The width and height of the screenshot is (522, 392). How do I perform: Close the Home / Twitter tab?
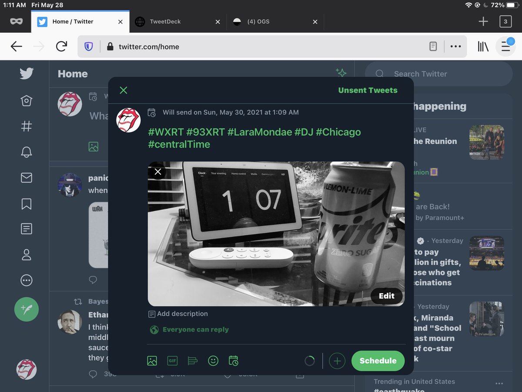tap(120, 22)
